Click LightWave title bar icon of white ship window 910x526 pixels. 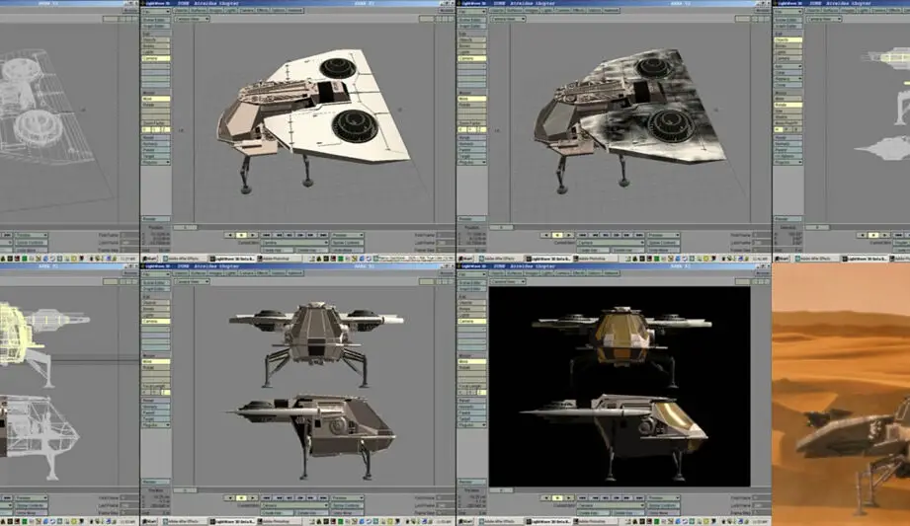pos(148,4)
